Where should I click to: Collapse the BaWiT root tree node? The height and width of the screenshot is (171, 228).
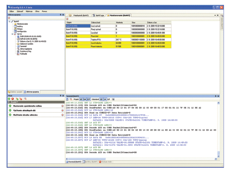pos(9,21)
